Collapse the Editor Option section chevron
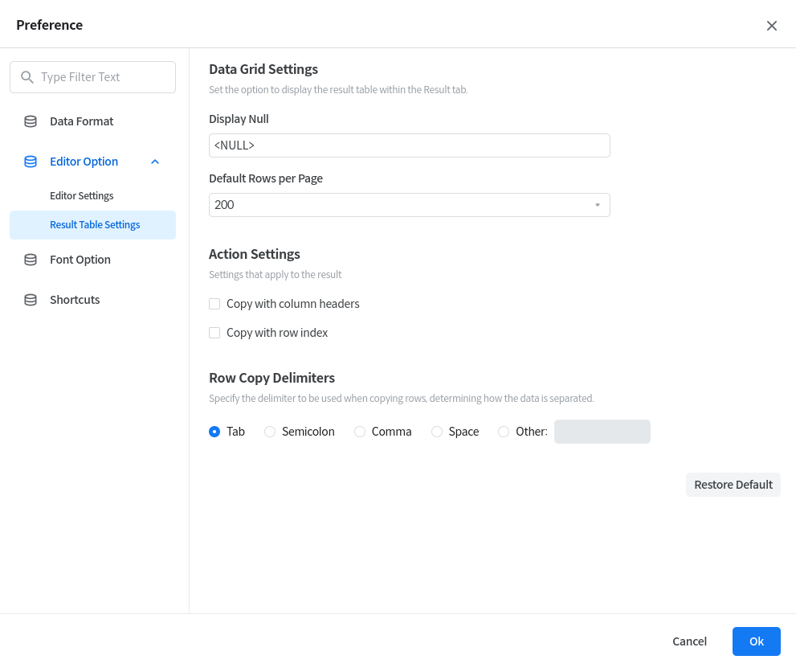Viewport: 796px width, 672px height. (155, 162)
